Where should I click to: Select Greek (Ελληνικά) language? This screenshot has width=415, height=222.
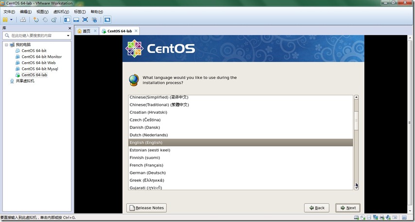241,180
